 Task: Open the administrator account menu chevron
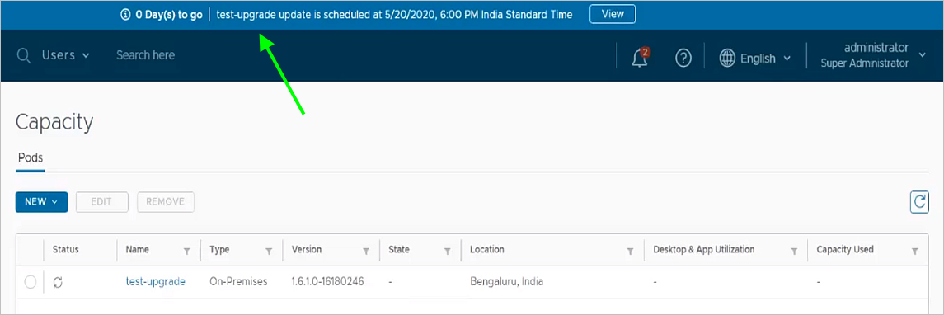(x=923, y=54)
